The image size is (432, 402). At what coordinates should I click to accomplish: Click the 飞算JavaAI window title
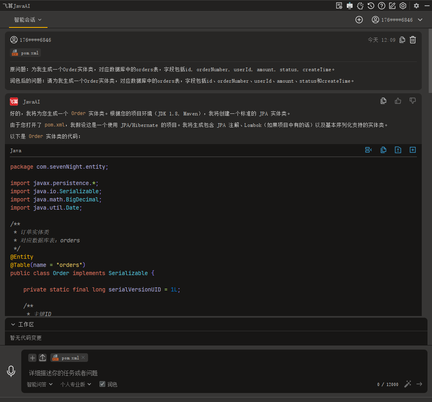[x=16, y=6]
